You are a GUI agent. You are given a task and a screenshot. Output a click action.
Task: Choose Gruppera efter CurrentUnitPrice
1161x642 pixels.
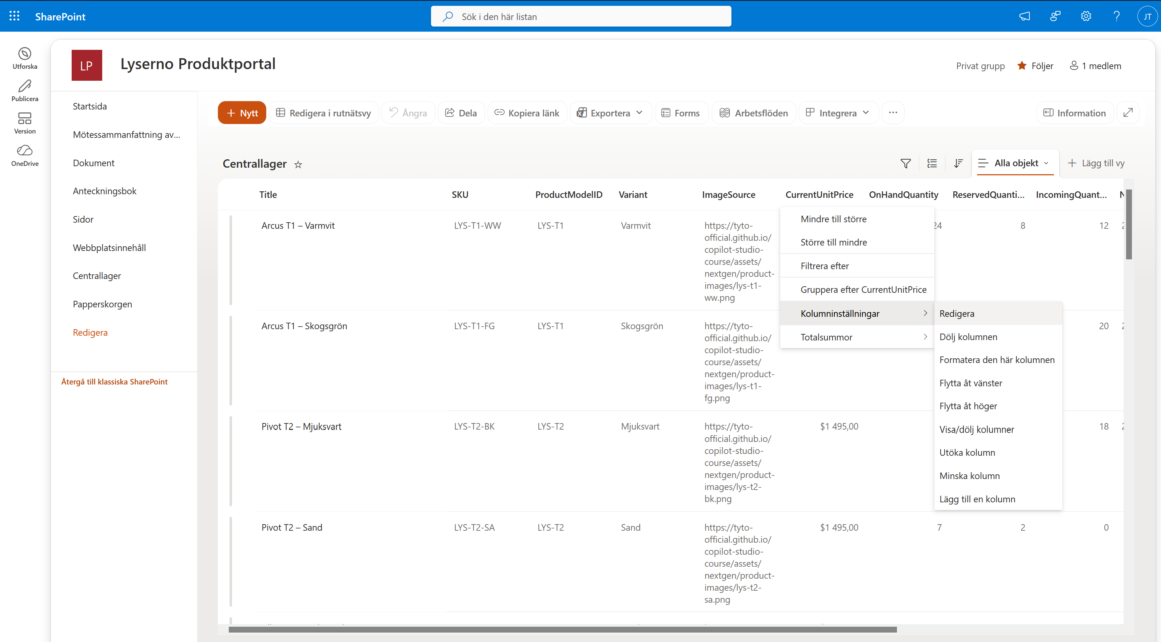click(x=857, y=290)
